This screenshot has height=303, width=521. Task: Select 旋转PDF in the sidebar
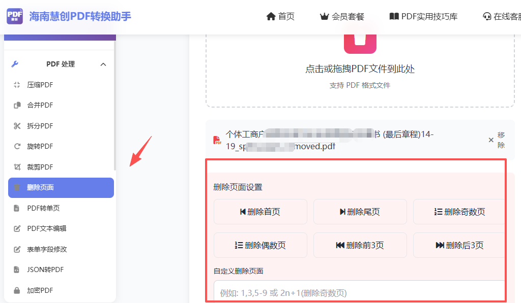click(61, 146)
